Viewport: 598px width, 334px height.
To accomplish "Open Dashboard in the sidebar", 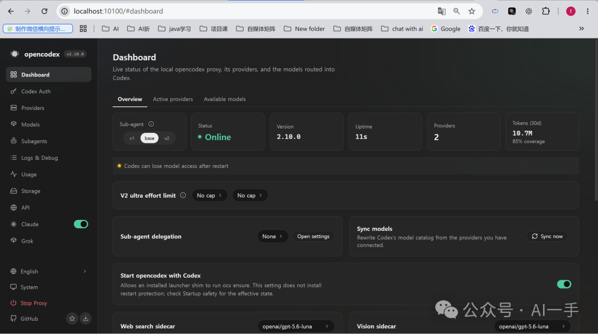I will click(48, 74).
